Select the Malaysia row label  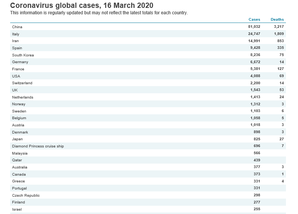click(x=20, y=153)
